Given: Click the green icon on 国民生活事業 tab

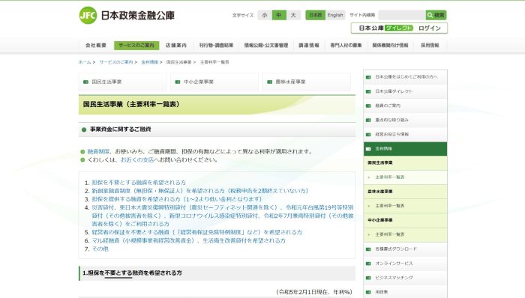Looking at the screenshot, I should 85,82.
